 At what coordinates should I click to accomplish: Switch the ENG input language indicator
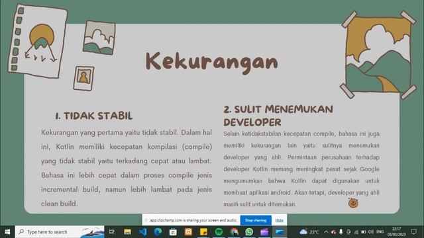point(380,232)
